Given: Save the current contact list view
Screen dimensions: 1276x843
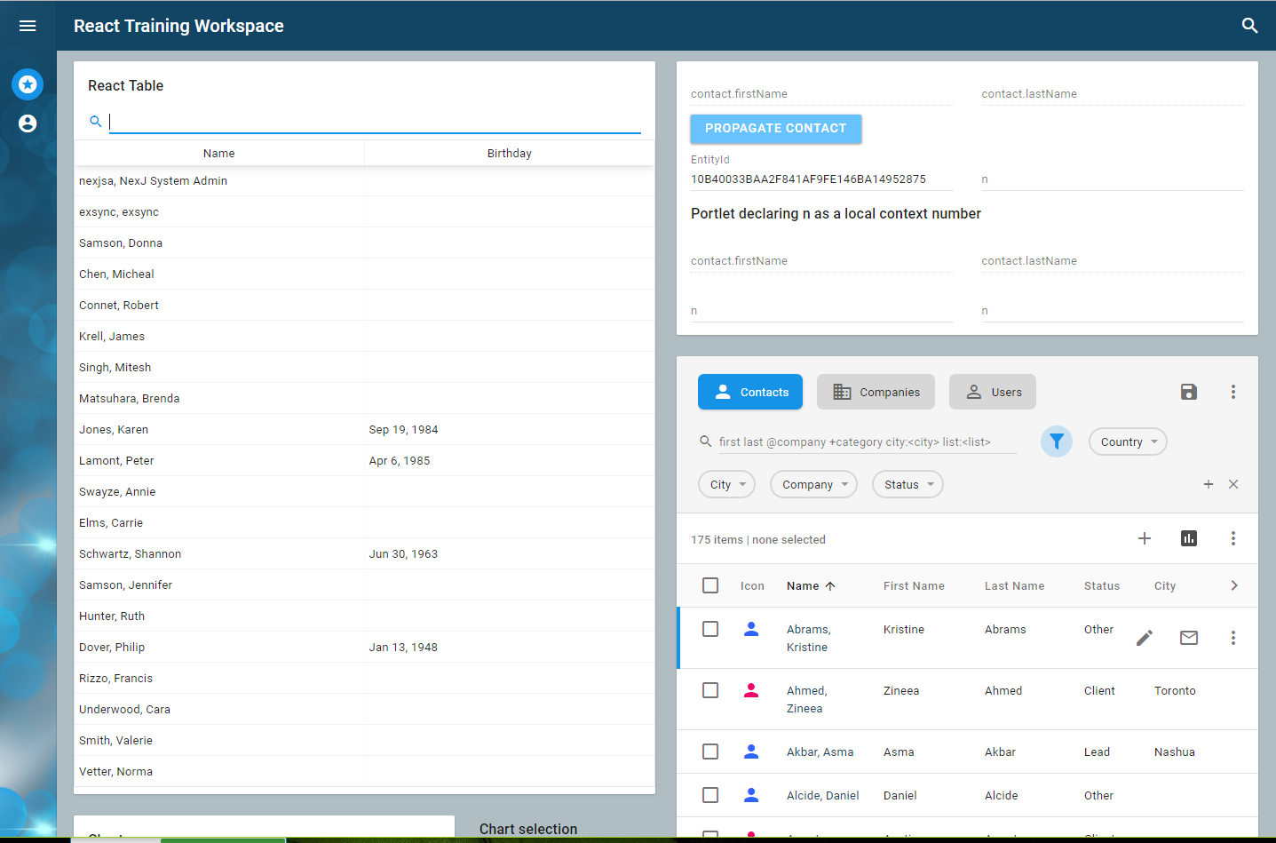Looking at the screenshot, I should (1189, 392).
